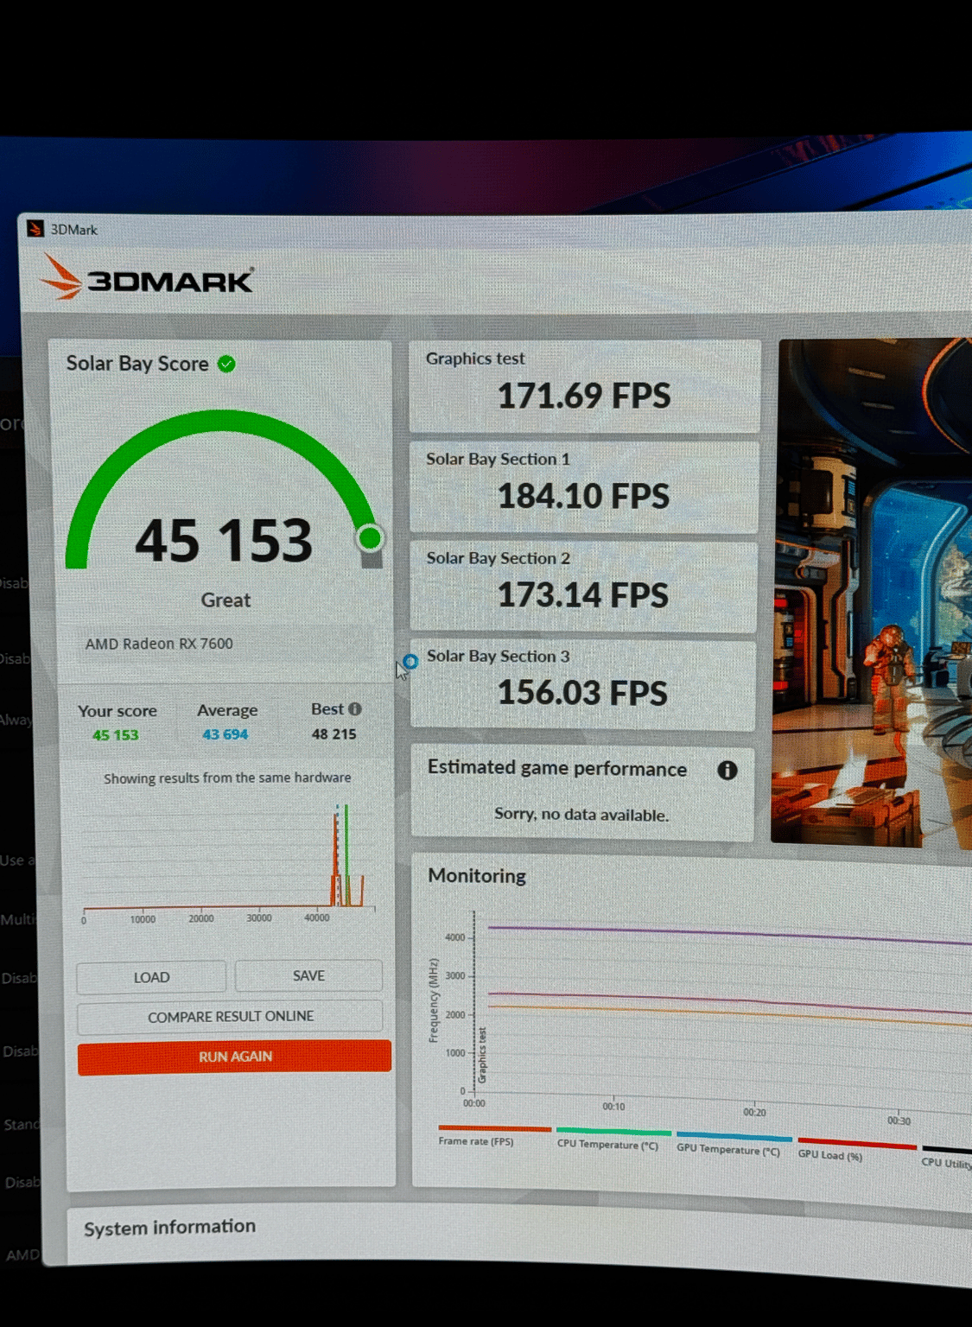The height and width of the screenshot is (1327, 972).
Task: Click the green verified checkmark beside Solar Bay Score
Action: tap(226, 364)
